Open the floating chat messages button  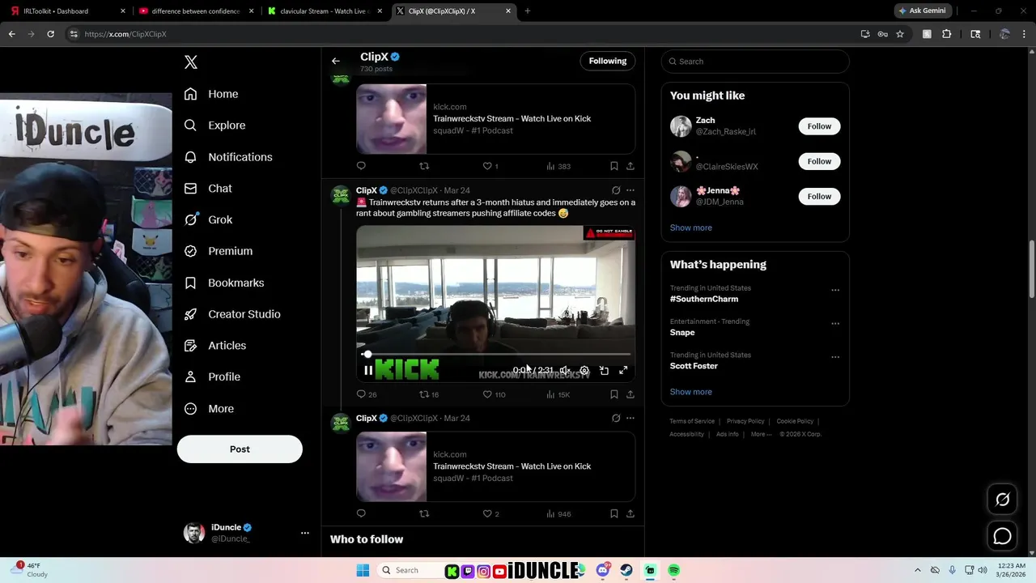(x=1002, y=536)
